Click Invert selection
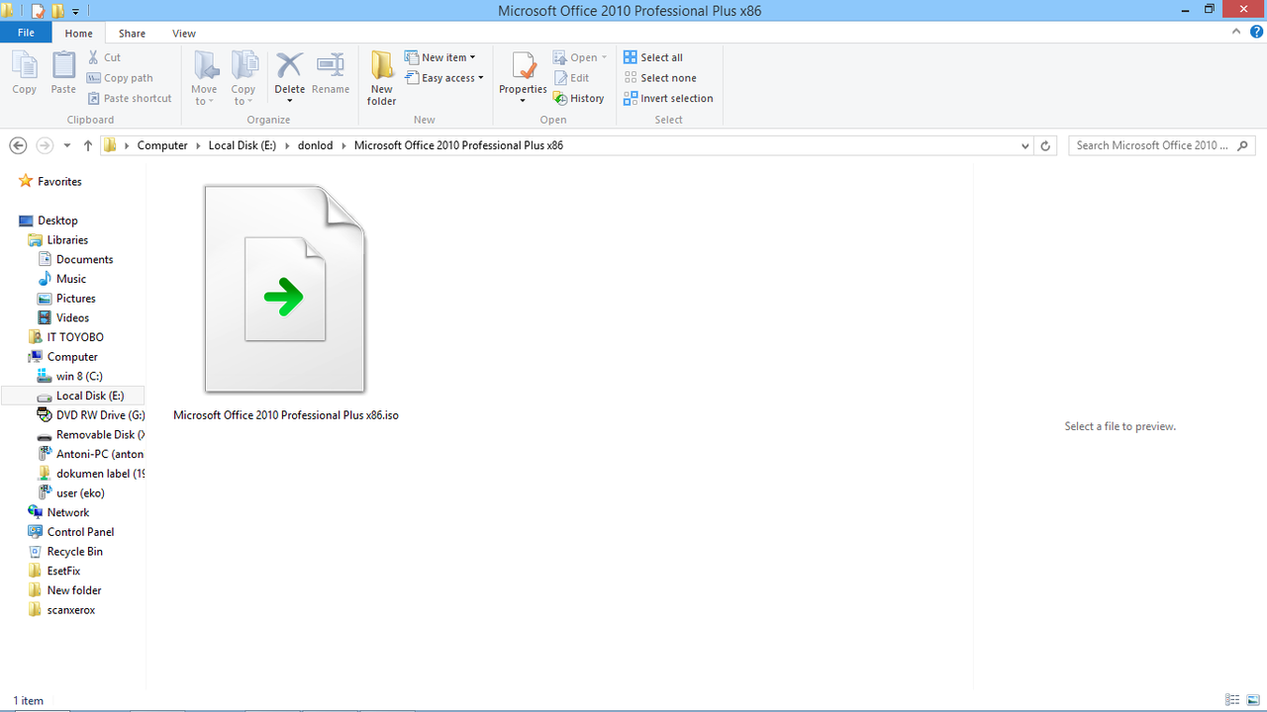 [668, 98]
